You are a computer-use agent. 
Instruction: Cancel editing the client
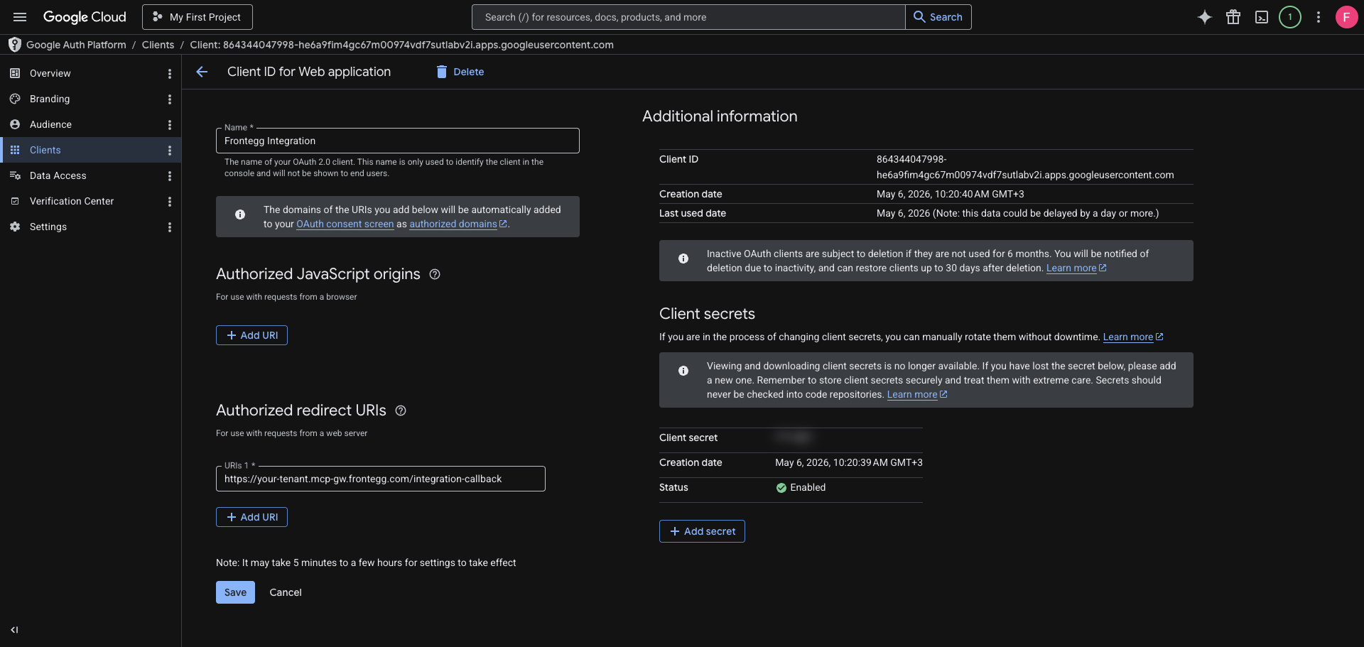pos(286,592)
